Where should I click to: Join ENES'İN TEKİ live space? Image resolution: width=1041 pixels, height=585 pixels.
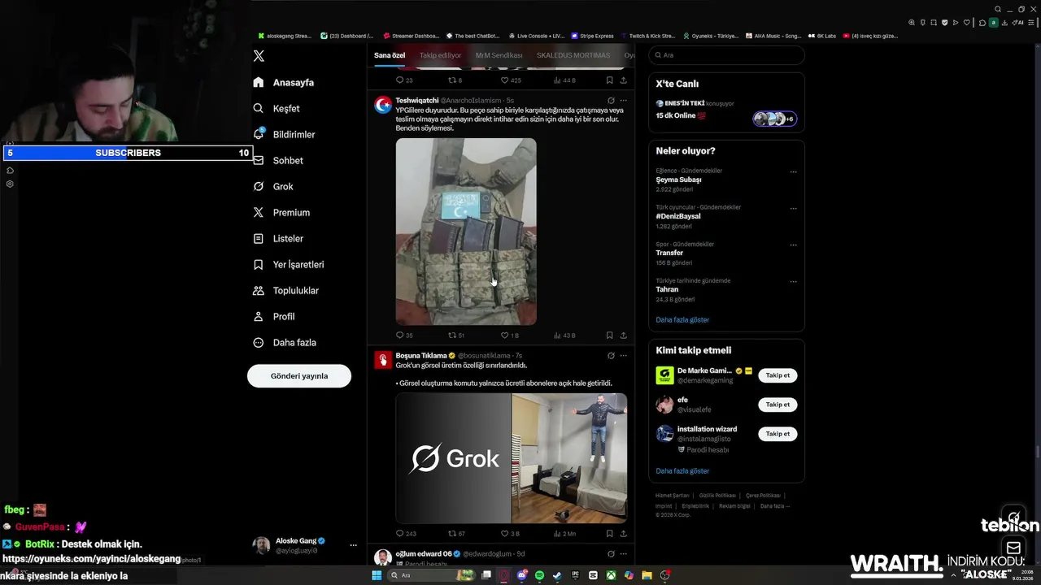(x=726, y=111)
